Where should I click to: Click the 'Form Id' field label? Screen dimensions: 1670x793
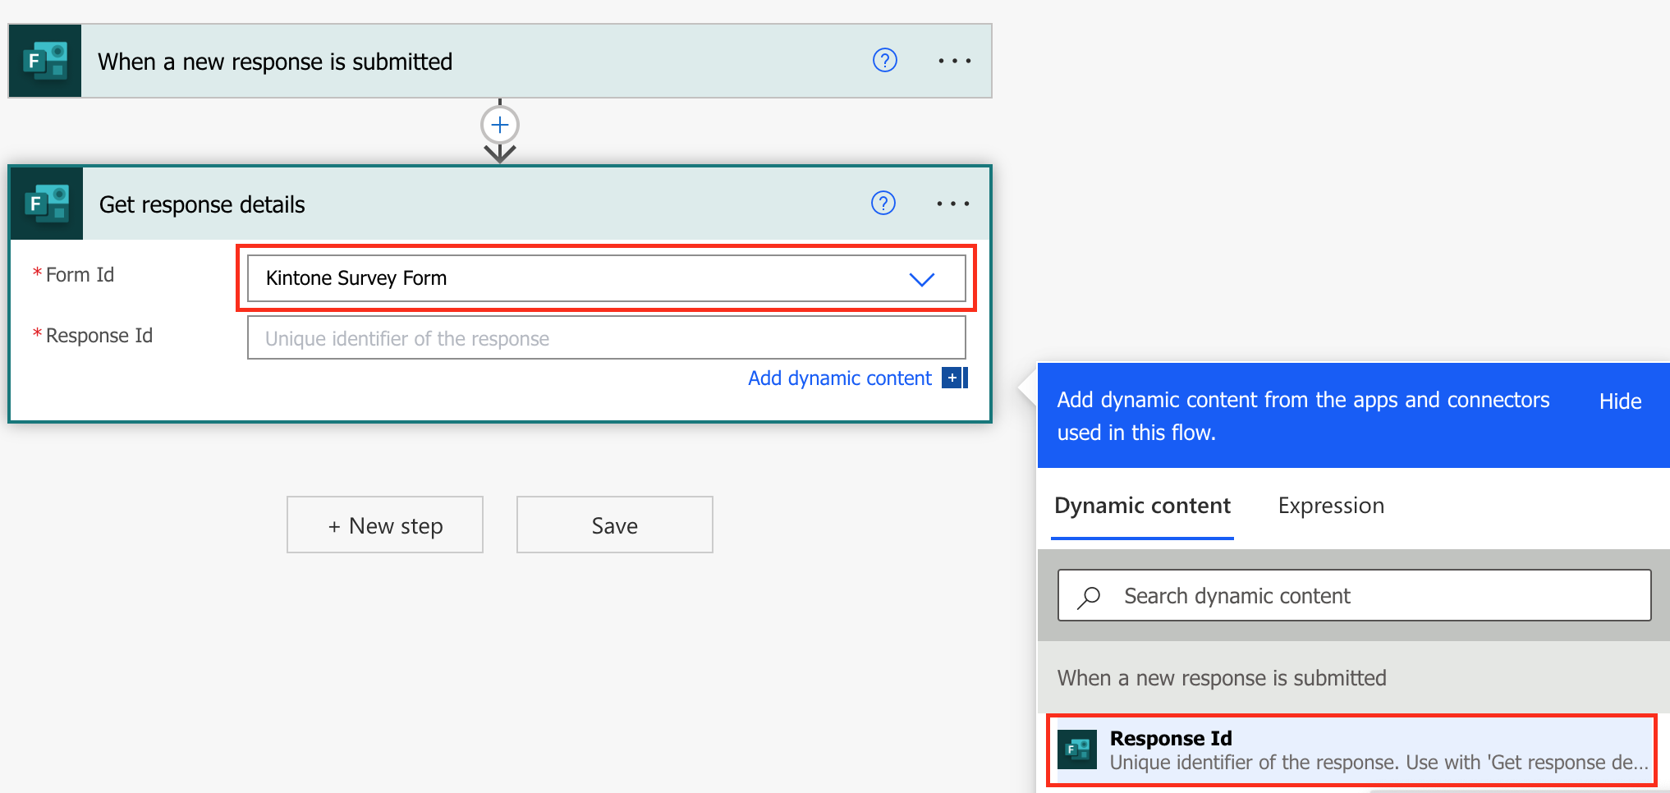coord(80,275)
